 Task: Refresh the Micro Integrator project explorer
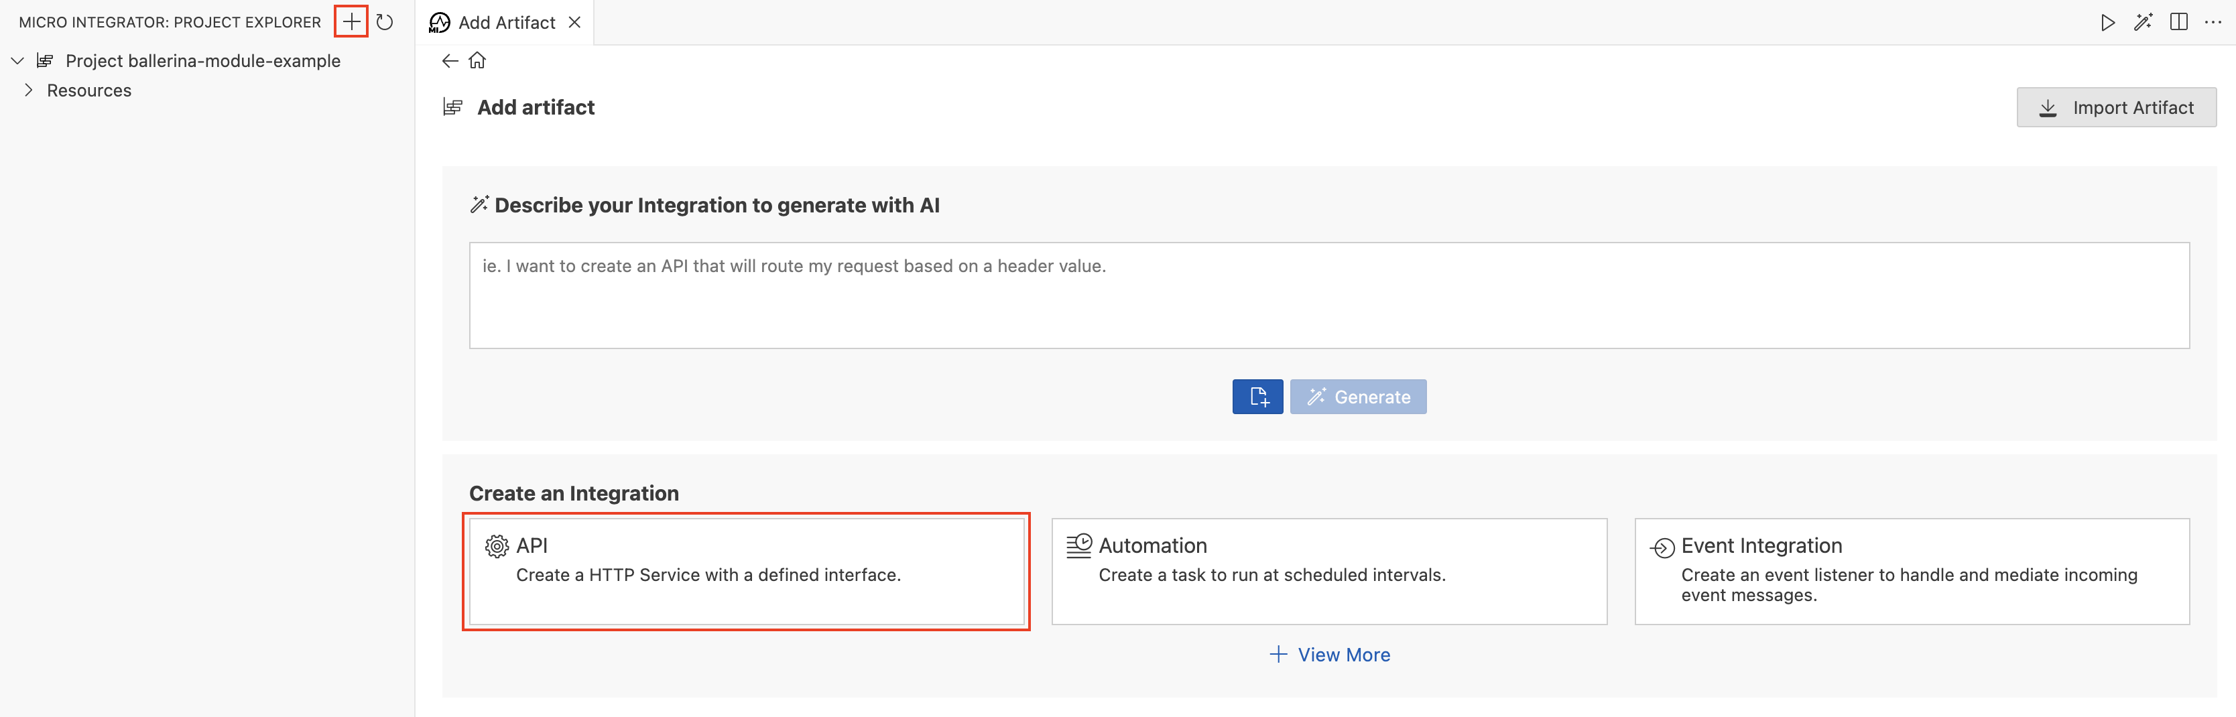pos(385,23)
